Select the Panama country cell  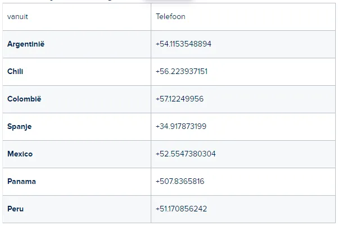[76, 182]
